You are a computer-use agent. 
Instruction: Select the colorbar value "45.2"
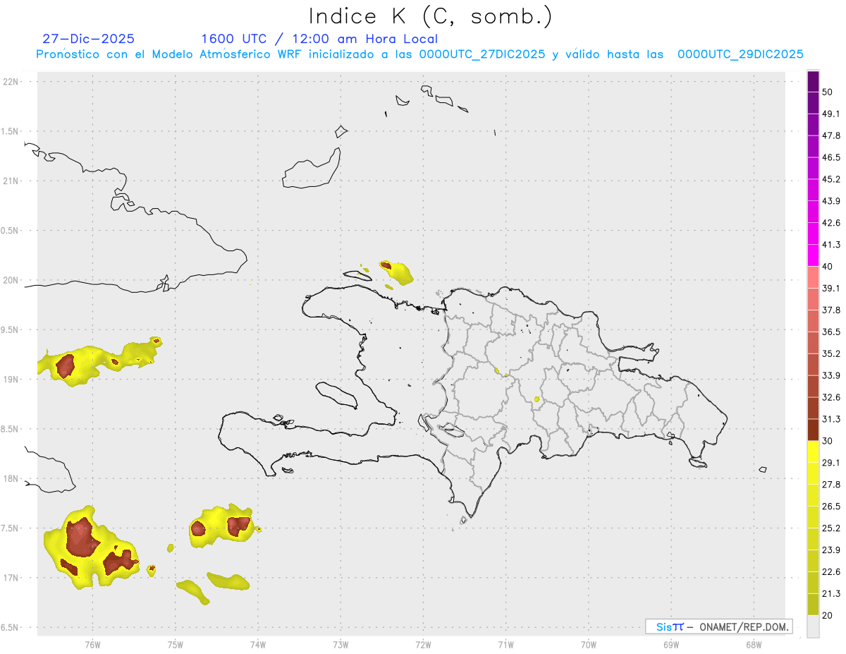pyautogui.click(x=831, y=179)
